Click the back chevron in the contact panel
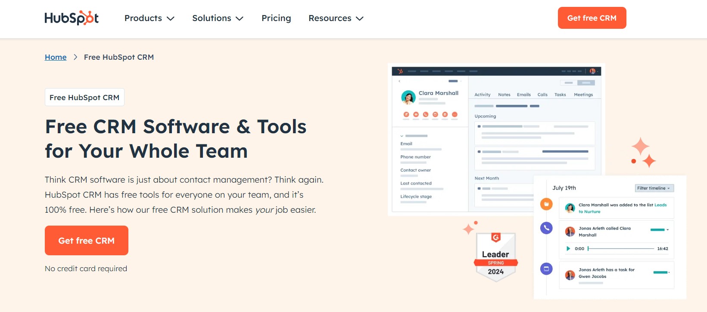 click(399, 81)
